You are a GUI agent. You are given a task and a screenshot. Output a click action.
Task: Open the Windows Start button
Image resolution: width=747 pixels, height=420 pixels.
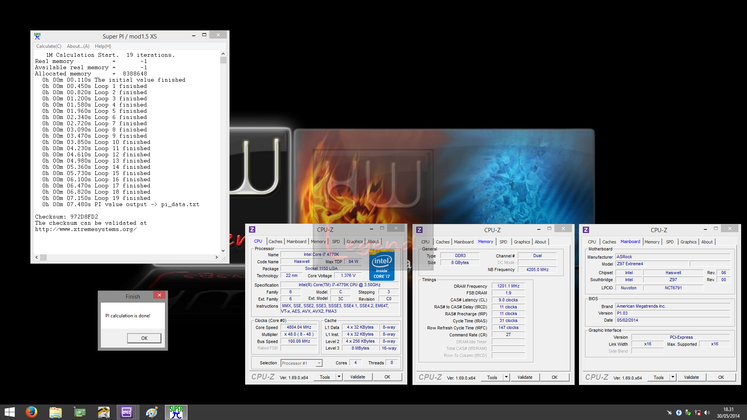click(x=9, y=412)
